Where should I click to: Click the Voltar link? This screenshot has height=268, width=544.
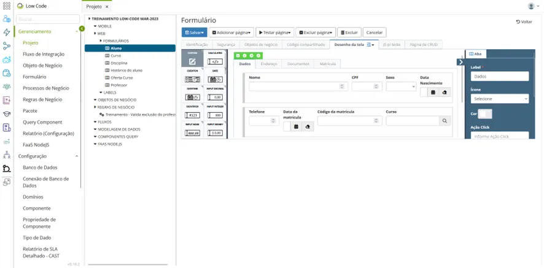[524, 21]
